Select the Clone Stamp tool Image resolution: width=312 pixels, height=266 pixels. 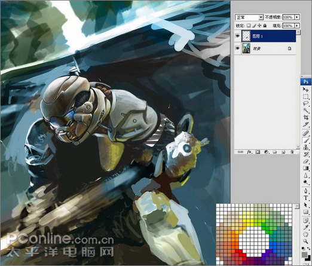coord(305,148)
